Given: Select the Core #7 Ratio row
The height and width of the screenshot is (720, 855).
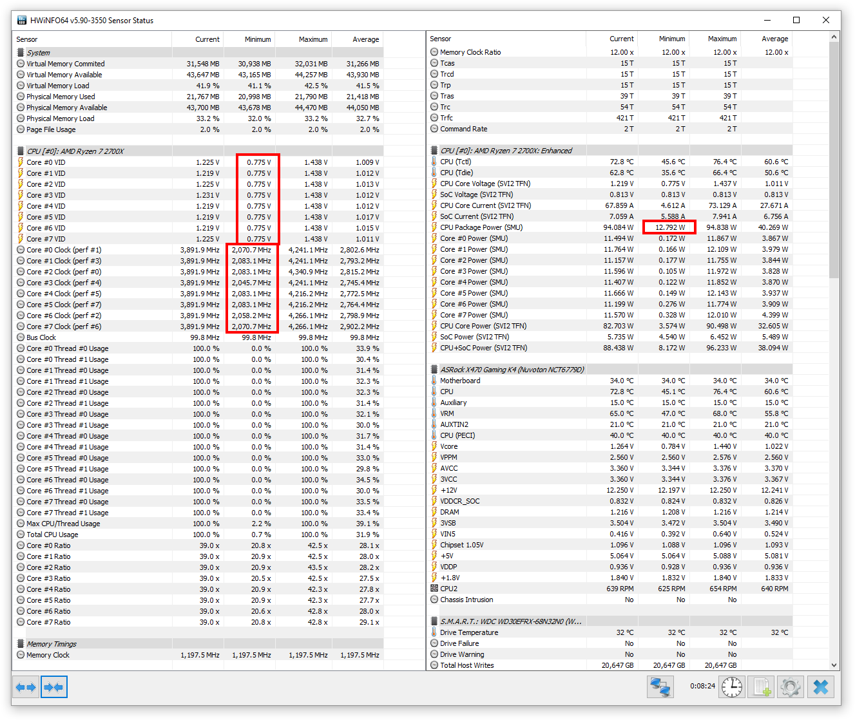Looking at the screenshot, I should (198, 622).
